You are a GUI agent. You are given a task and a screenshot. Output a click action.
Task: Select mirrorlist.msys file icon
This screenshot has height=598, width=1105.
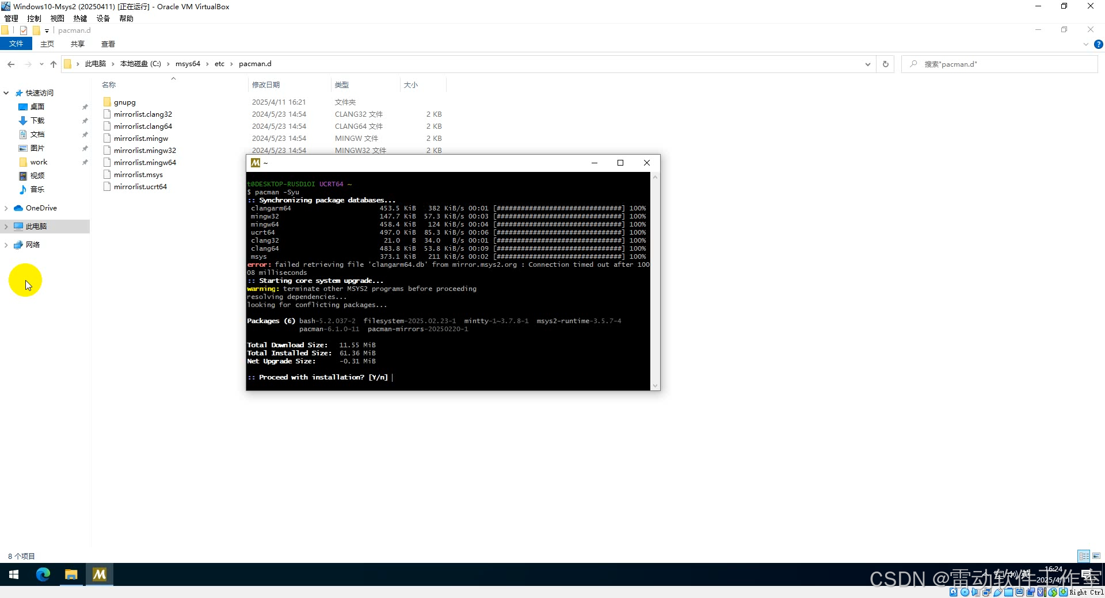pyautogui.click(x=107, y=174)
